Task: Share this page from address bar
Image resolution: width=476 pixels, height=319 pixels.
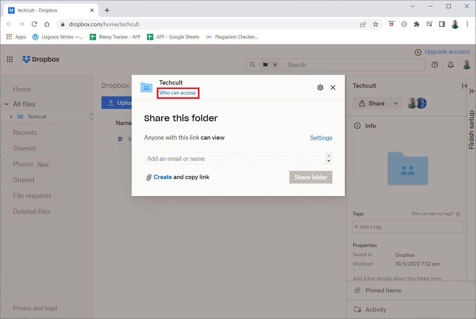Action: (363, 24)
